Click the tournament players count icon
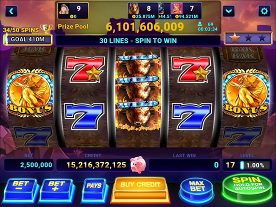The image size is (276, 207). [200, 24]
